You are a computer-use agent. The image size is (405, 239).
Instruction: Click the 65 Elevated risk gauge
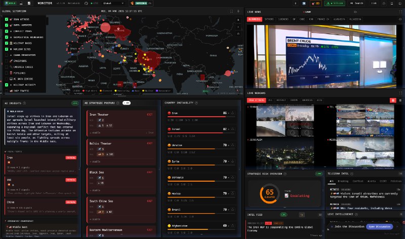coord(269,194)
